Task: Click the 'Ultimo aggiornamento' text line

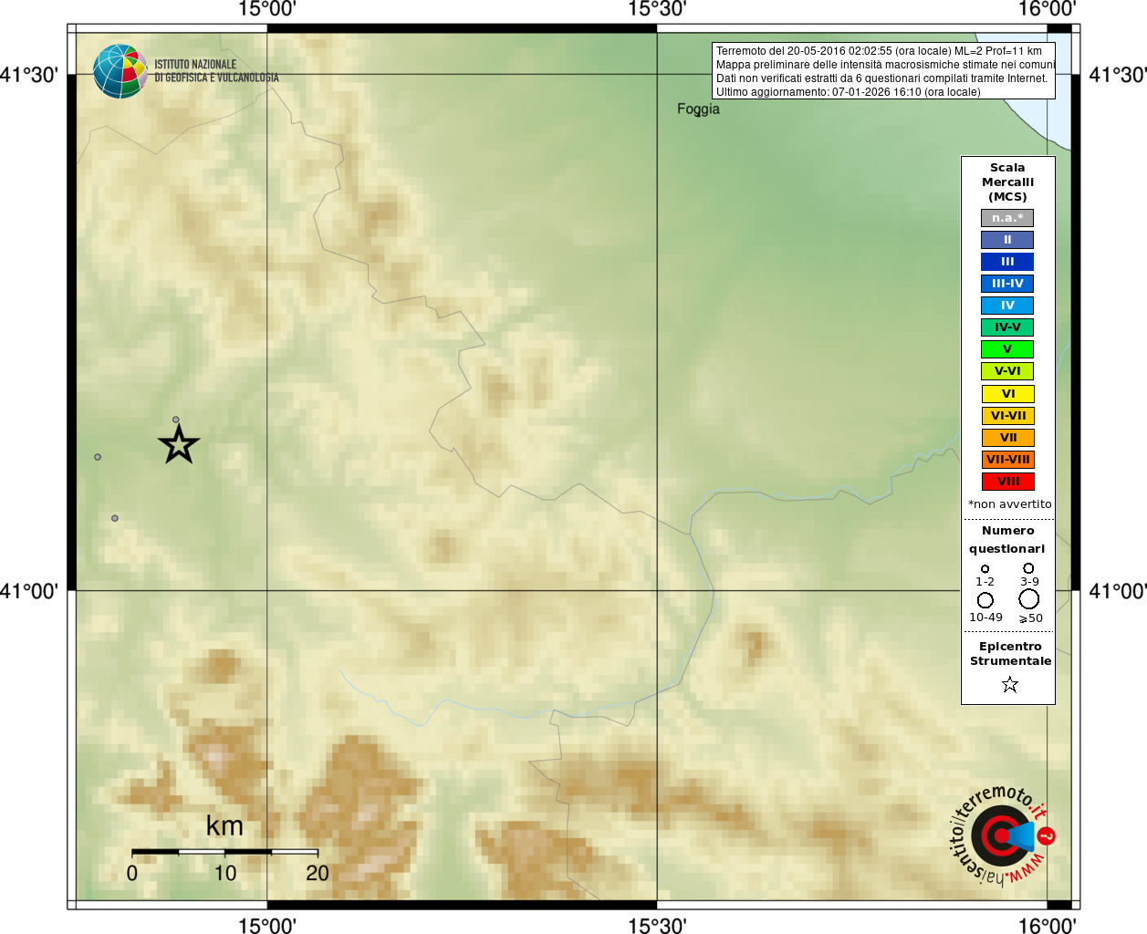Action: [x=849, y=92]
